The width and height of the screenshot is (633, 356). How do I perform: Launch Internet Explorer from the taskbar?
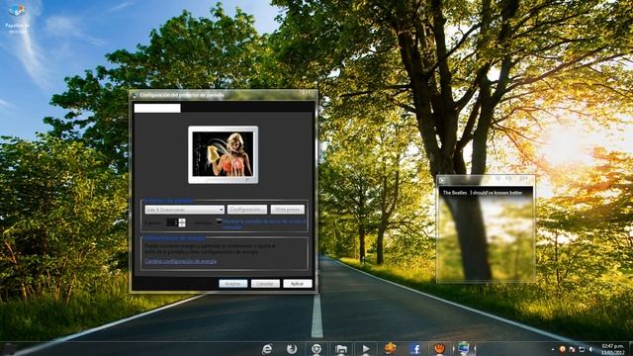click(267, 349)
